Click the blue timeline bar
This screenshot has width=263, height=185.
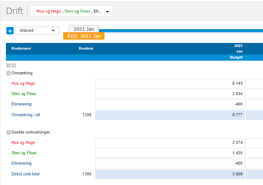pyautogui.click(x=181, y=30)
